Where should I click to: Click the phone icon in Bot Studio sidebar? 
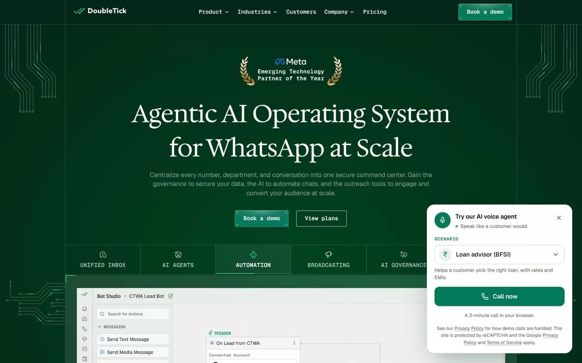[85, 329]
